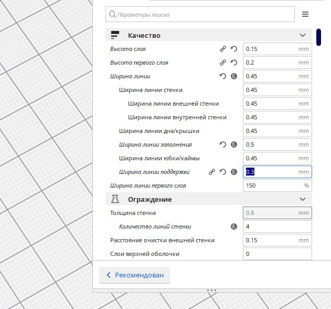Click Ширина линии внешней стенки label
This screenshot has width=331, height=309.
point(173,104)
